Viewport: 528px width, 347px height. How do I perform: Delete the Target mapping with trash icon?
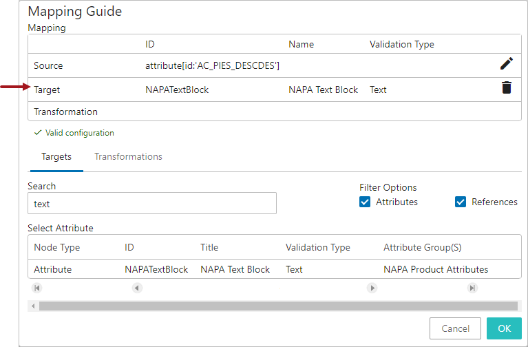pos(507,87)
